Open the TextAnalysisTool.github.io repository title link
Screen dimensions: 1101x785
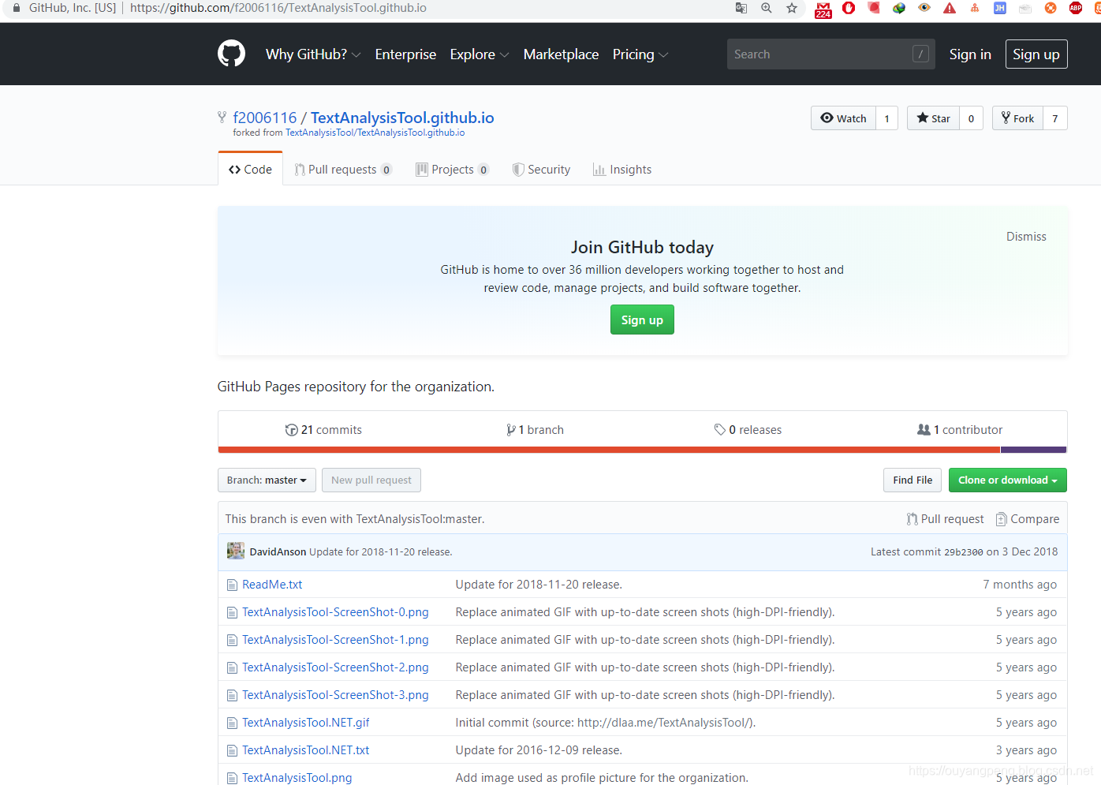[402, 118]
